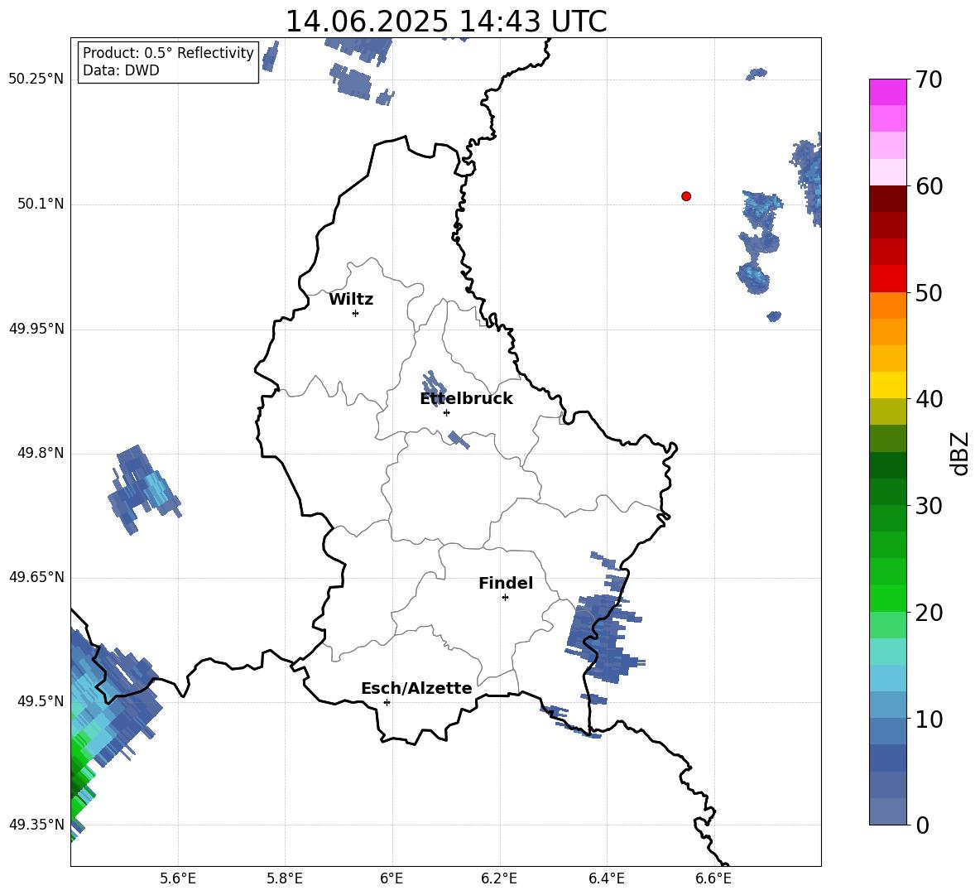Click the 49.35°N latitude label
This screenshot has height=895, width=980.
pos(36,825)
